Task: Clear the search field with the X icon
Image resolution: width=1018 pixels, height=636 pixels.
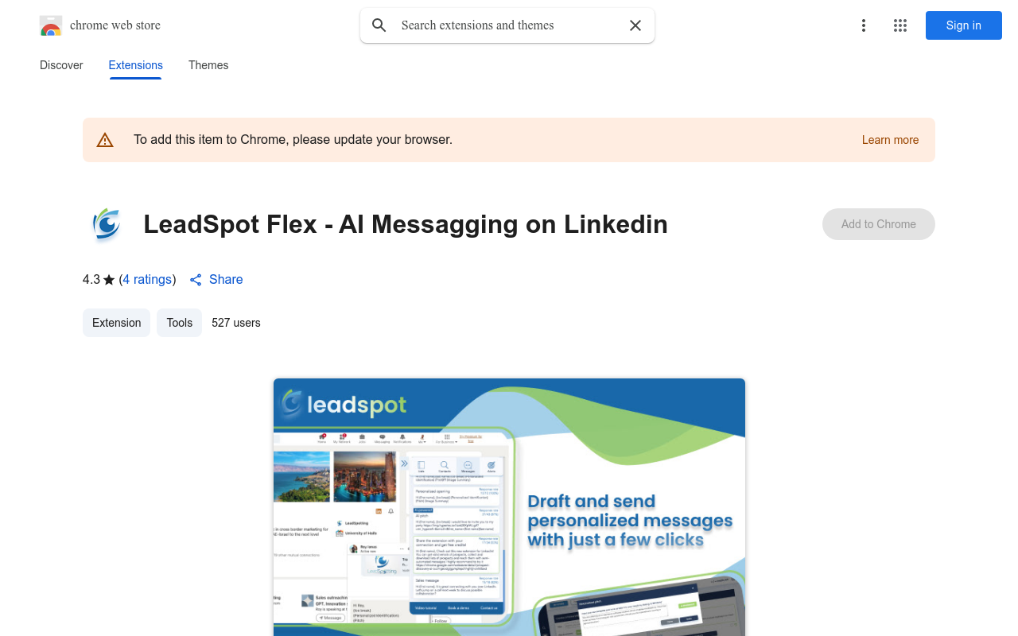Action: tap(635, 25)
